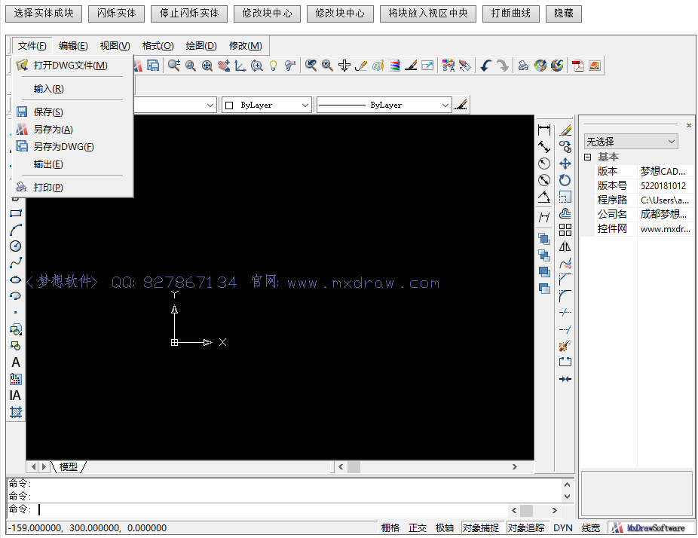Toggle 正交 mode in the status bar
Image resolution: width=698 pixels, height=538 pixels.
(418, 527)
